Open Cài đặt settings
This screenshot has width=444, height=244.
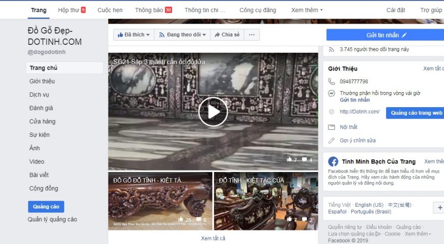click(396, 10)
